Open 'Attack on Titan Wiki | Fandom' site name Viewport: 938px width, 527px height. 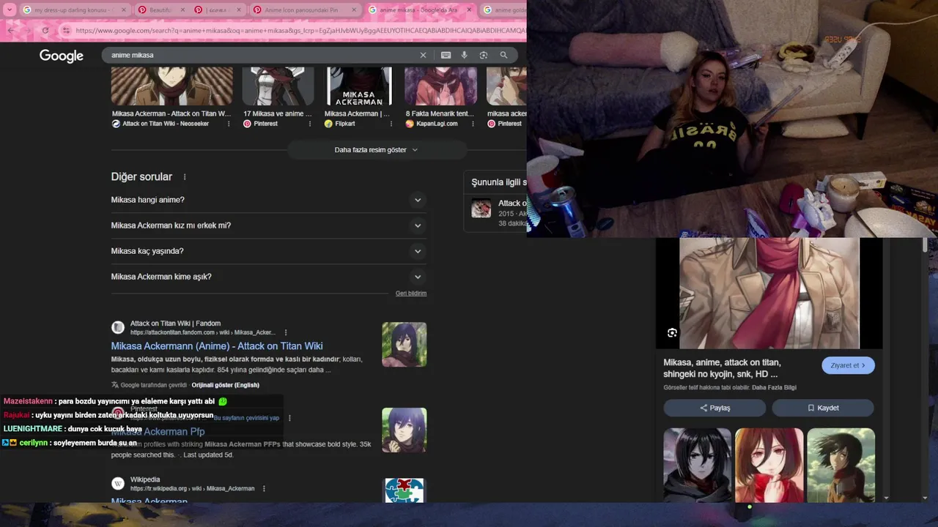[175, 324]
